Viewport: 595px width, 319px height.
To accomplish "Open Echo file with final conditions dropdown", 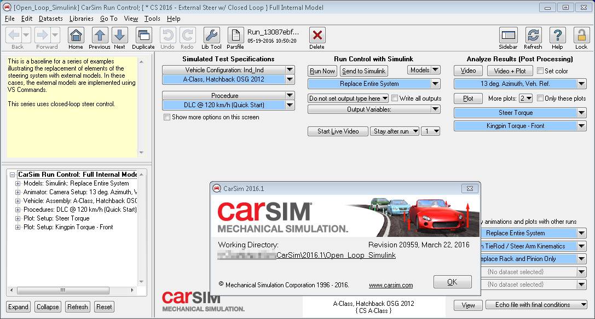I will [x=536, y=305].
